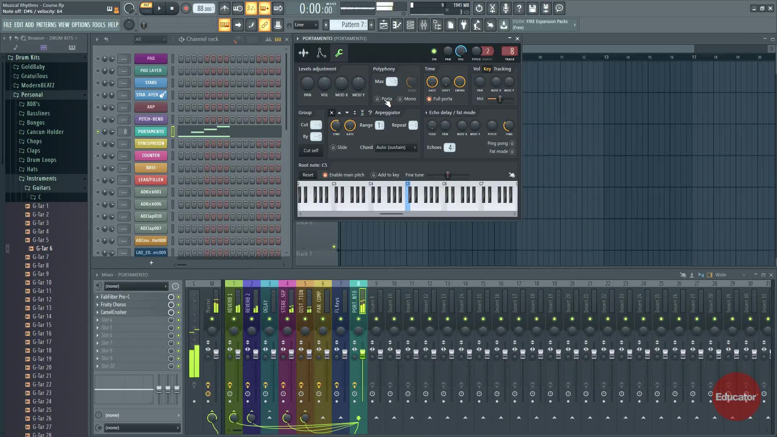This screenshot has width=777, height=437.
Task: Open the Line snap dropdown
Action: coord(306,25)
